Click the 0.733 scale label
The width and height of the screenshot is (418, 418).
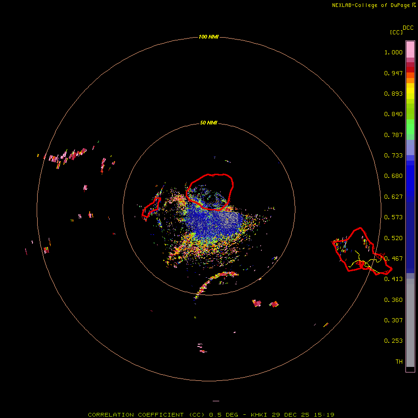coord(393,156)
